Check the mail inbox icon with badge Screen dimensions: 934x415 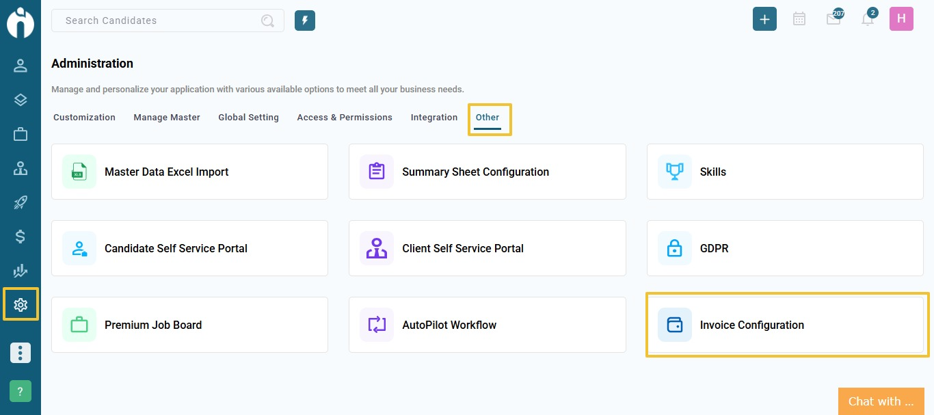833,19
